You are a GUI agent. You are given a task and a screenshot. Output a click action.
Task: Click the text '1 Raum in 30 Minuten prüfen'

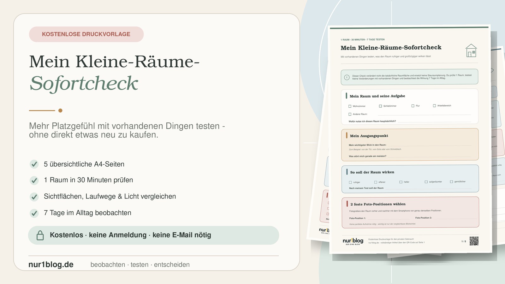point(88,180)
